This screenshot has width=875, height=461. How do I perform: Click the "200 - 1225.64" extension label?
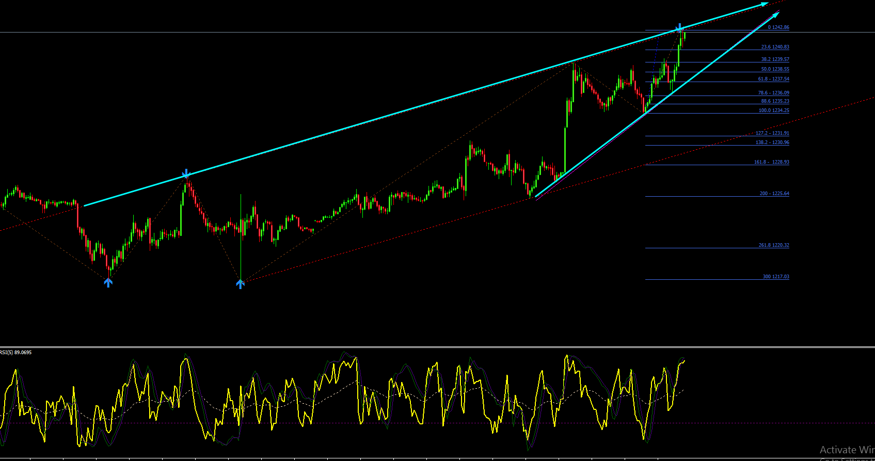(774, 194)
